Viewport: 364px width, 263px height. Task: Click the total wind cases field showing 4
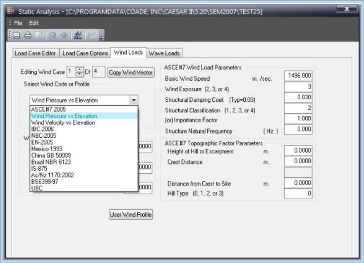pyautogui.click(x=99, y=72)
